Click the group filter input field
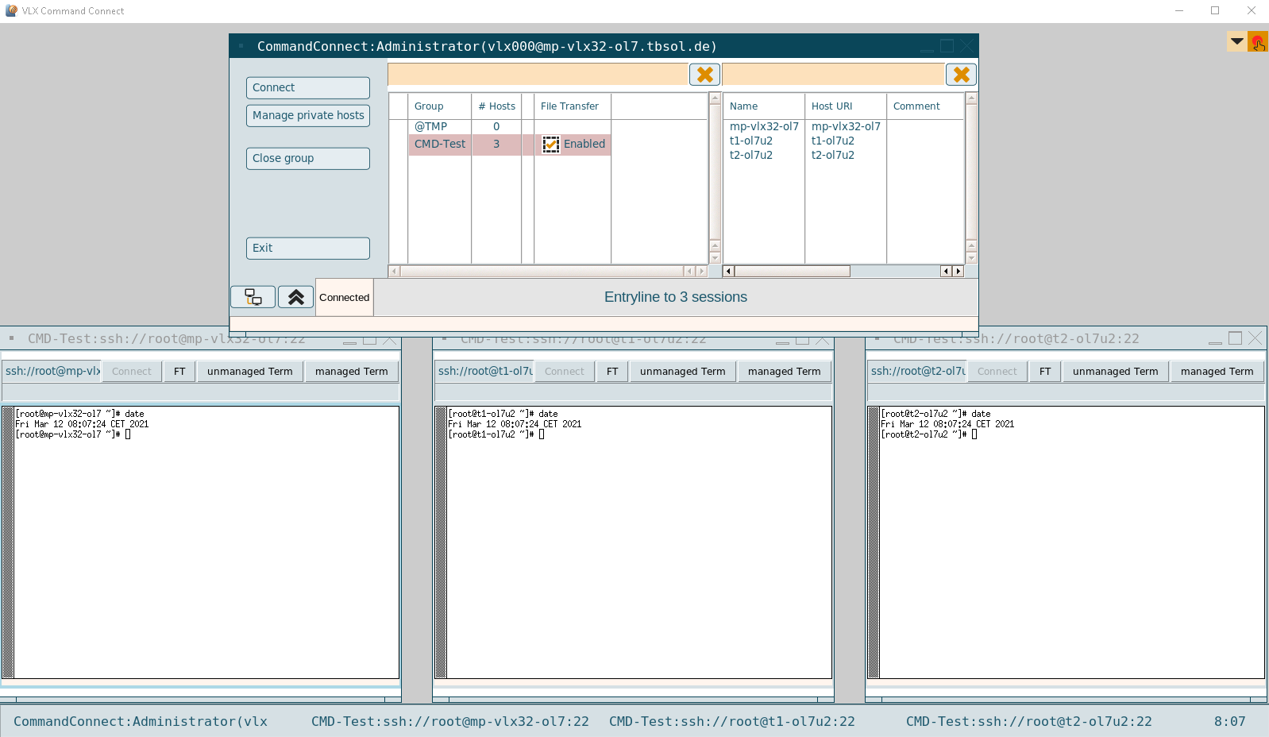 (538, 75)
